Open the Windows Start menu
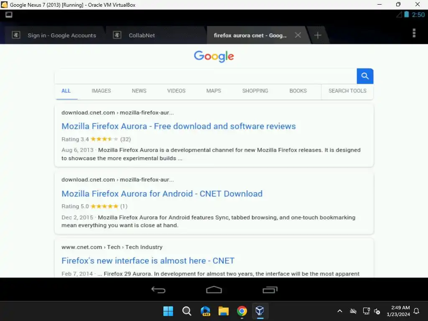This screenshot has width=428, height=321. pyautogui.click(x=168, y=311)
